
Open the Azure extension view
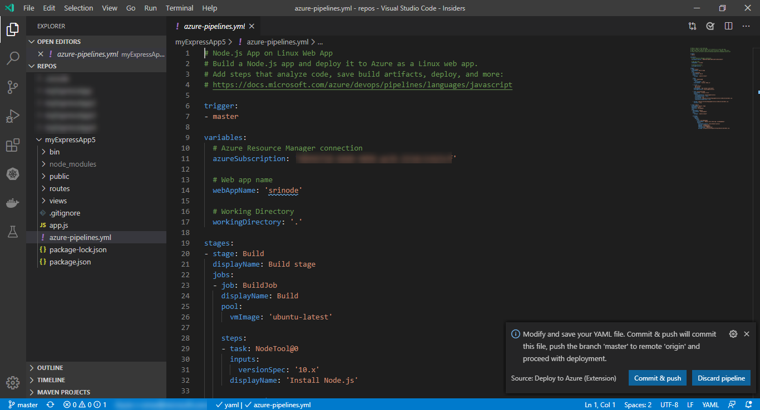click(12, 173)
